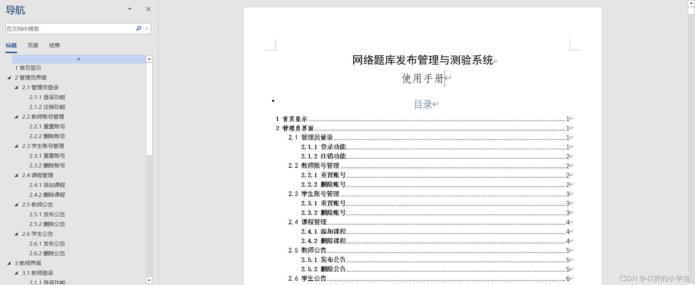Follow TOC entry 2.2.2 删除账号
The height and width of the screenshot is (285, 695).
(435, 184)
